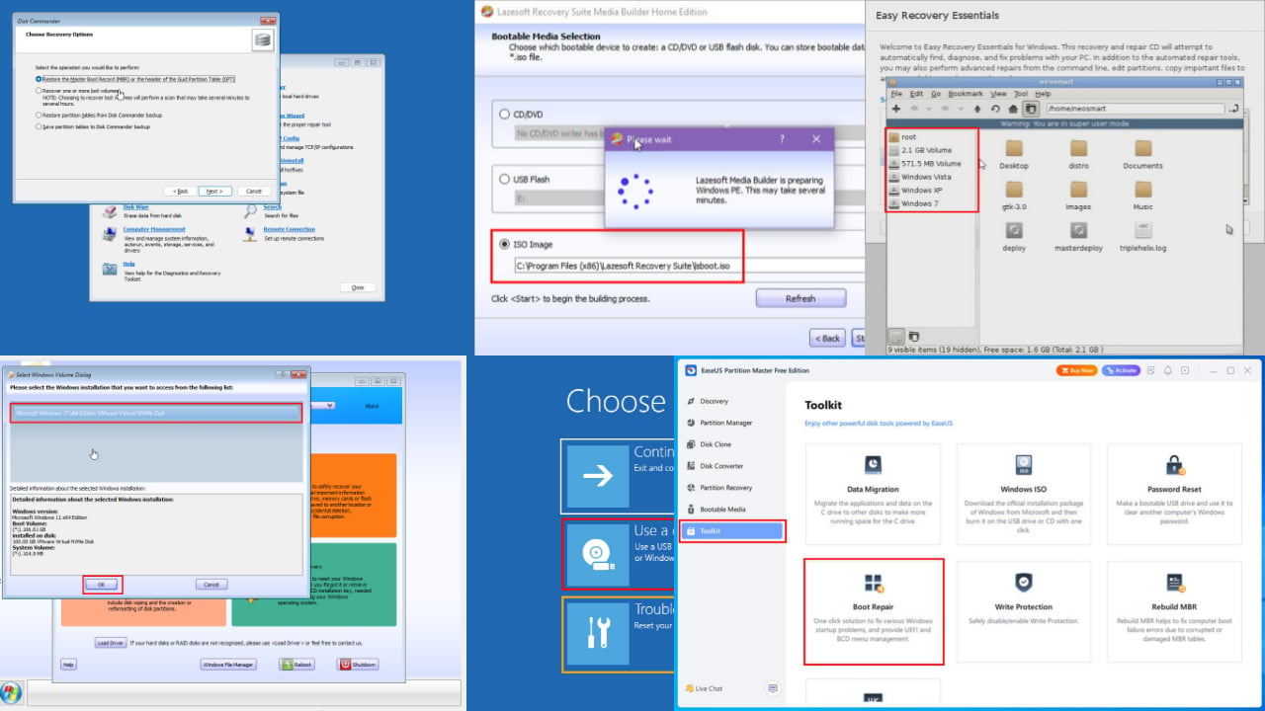Open the distro folder
1265x711 pixels.
(x=1078, y=154)
